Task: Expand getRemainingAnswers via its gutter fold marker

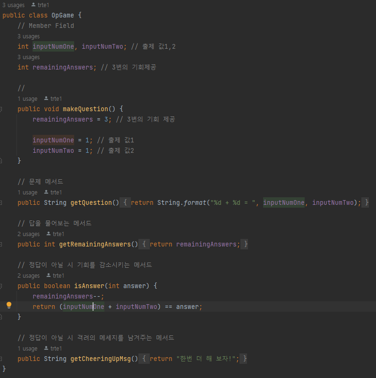Action: (x=1, y=245)
